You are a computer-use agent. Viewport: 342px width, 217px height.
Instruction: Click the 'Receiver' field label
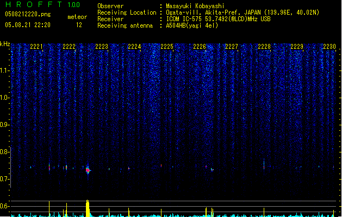pos(110,19)
